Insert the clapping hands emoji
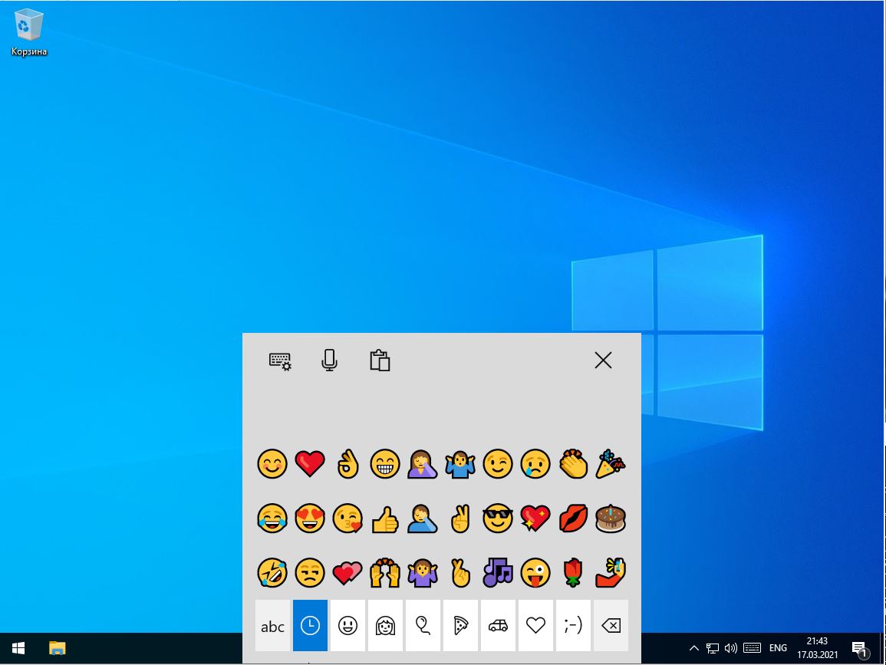This screenshot has width=886, height=665. (x=573, y=464)
